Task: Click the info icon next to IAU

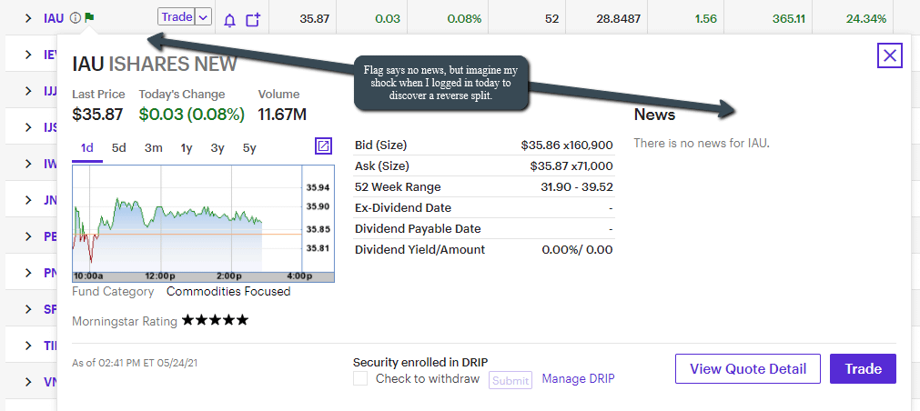Action: coord(75,18)
